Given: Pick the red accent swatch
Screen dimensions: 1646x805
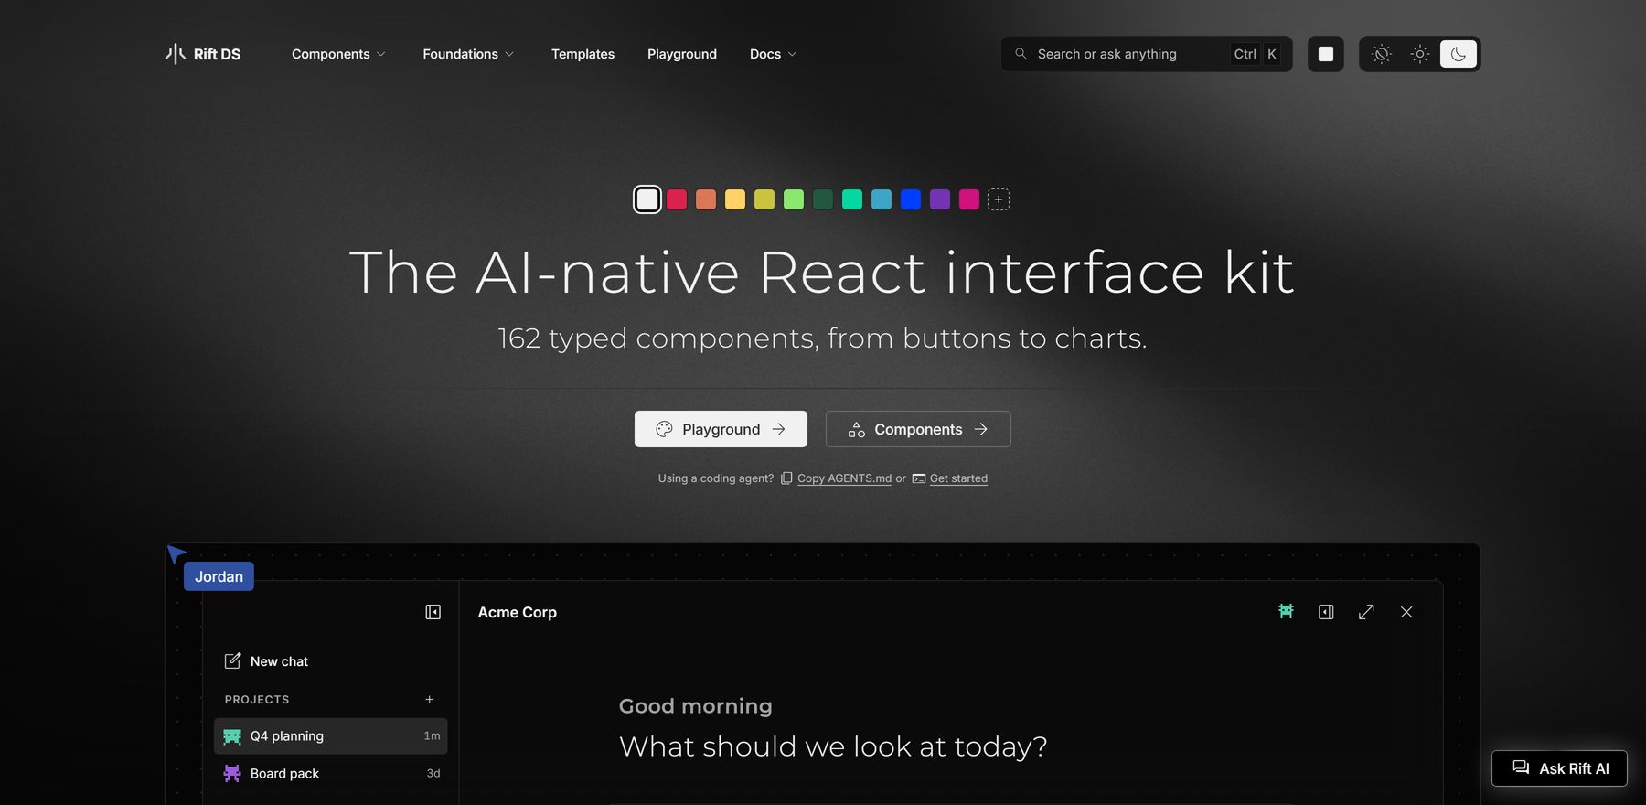Looking at the screenshot, I should (677, 199).
